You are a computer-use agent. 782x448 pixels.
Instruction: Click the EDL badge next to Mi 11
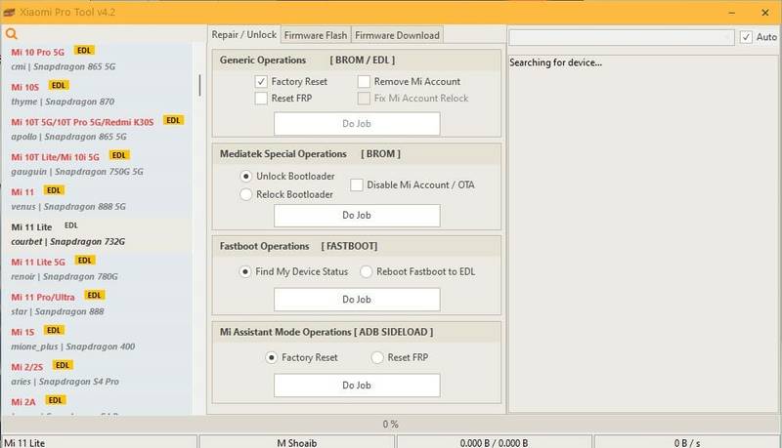54,190
